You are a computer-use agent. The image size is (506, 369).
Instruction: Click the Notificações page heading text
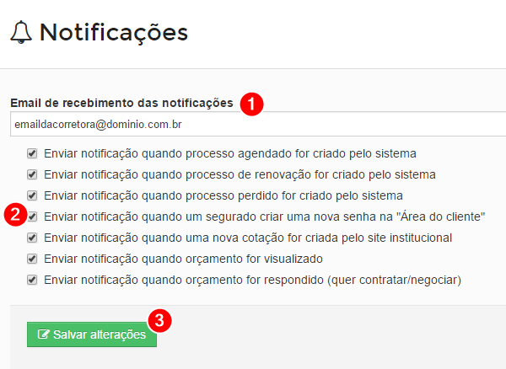(x=114, y=33)
